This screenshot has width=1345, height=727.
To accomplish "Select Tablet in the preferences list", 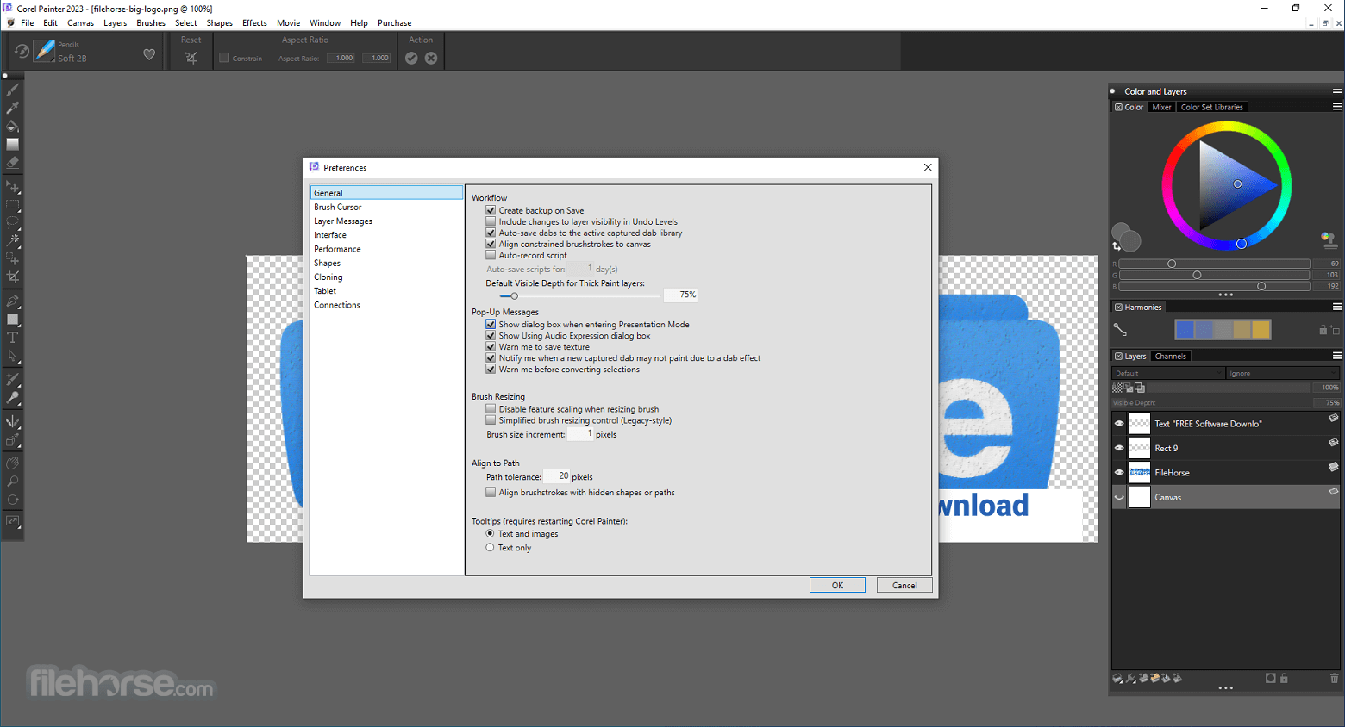I will pyautogui.click(x=386, y=291).
